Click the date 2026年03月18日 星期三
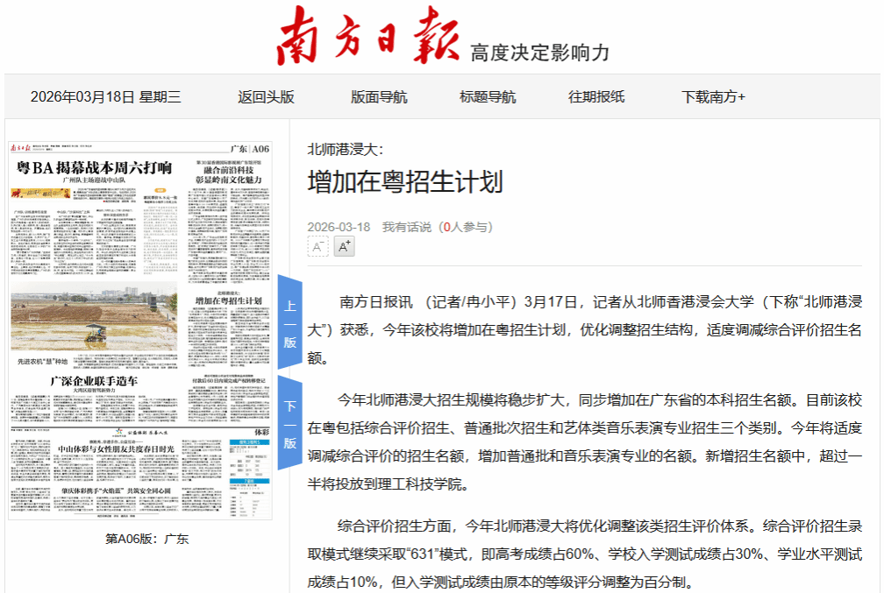Image resolution: width=884 pixels, height=593 pixels. pos(105,97)
